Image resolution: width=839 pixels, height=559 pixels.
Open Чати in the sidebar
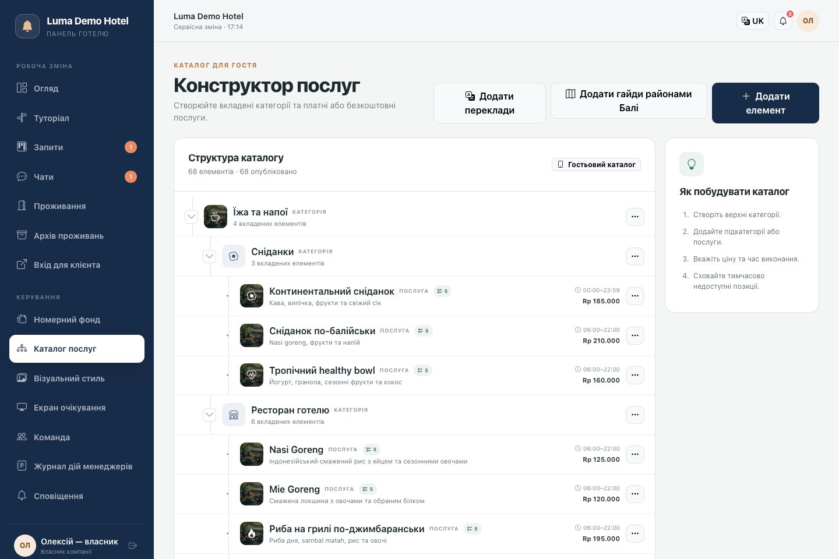point(77,176)
